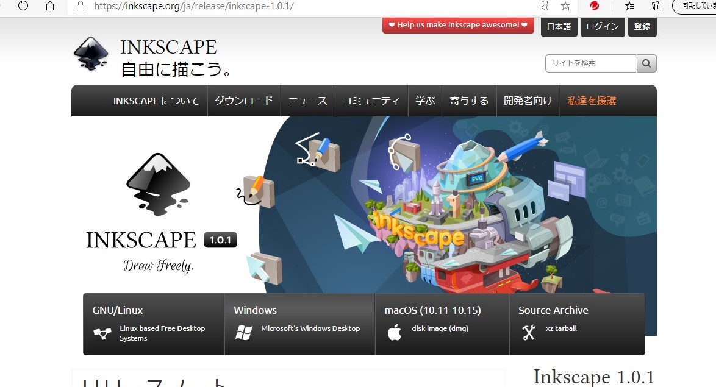Open the 寄与する menu

click(x=469, y=101)
